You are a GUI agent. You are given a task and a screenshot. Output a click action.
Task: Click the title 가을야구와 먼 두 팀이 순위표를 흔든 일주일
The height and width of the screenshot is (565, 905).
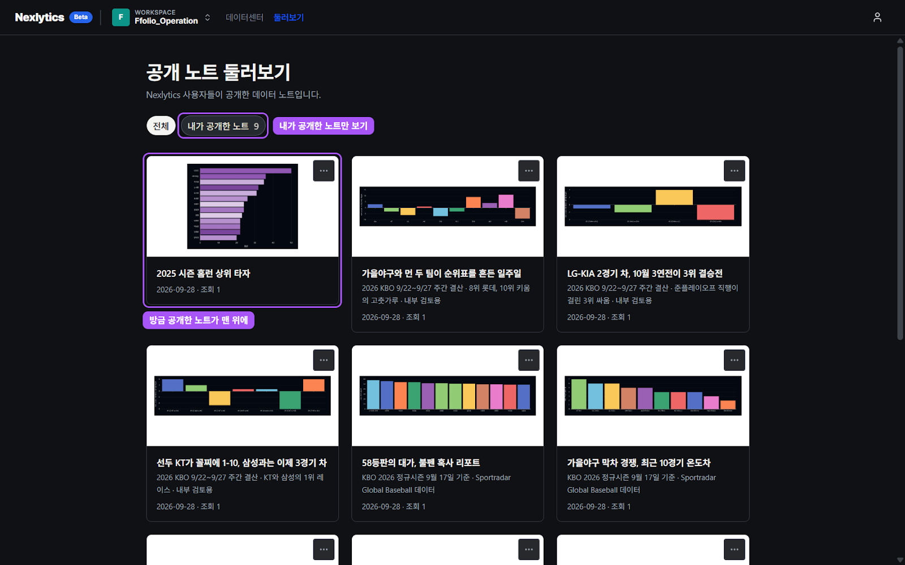click(442, 273)
